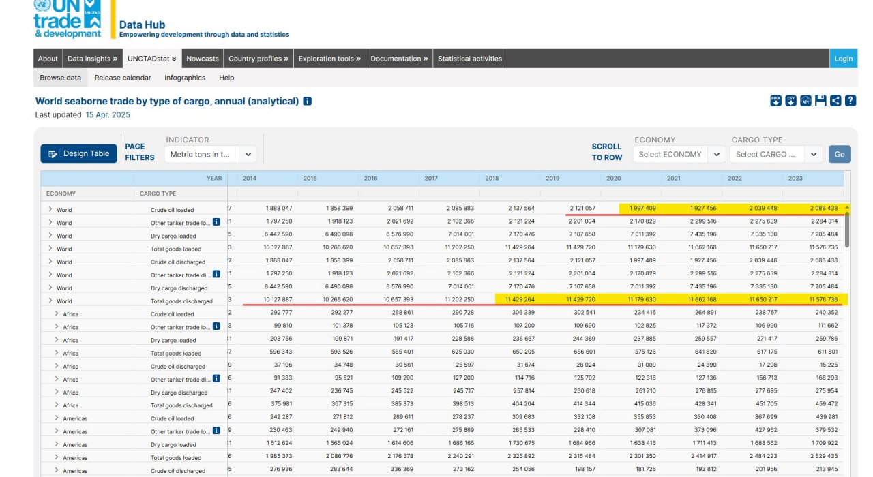The width and height of the screenshot is (873, 477).
Task: Switch to the Release calendar tab
Action: click(x=123, y=78)
